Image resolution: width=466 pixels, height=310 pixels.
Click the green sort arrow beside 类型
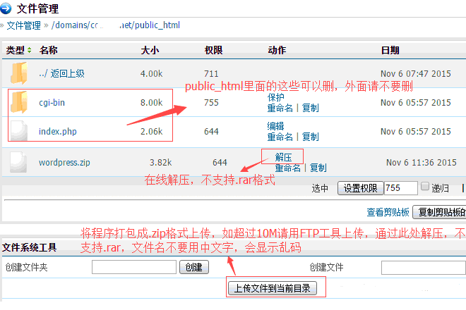click(29, 51)
